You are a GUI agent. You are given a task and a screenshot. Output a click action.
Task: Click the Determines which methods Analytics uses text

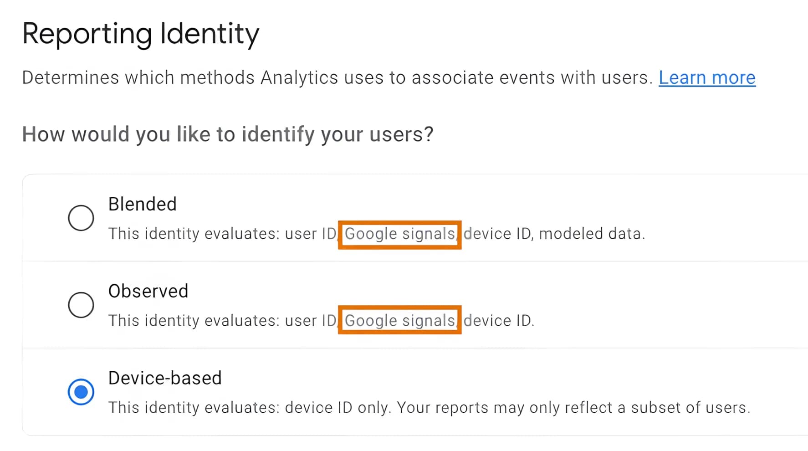(x=337, y=77)
